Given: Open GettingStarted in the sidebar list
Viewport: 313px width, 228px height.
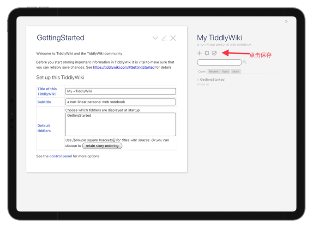Looking at the screenshot, I should [x=212, y=79].
